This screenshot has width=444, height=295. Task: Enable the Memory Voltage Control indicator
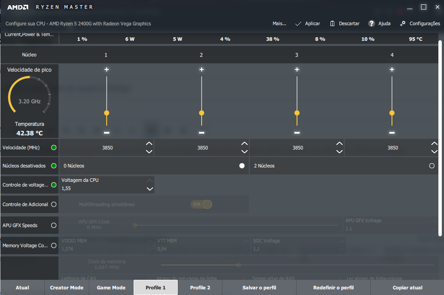coord(54,246)
